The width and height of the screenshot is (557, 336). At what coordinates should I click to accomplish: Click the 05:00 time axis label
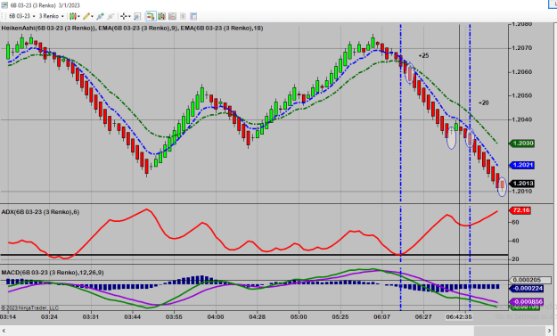point(299,316)
